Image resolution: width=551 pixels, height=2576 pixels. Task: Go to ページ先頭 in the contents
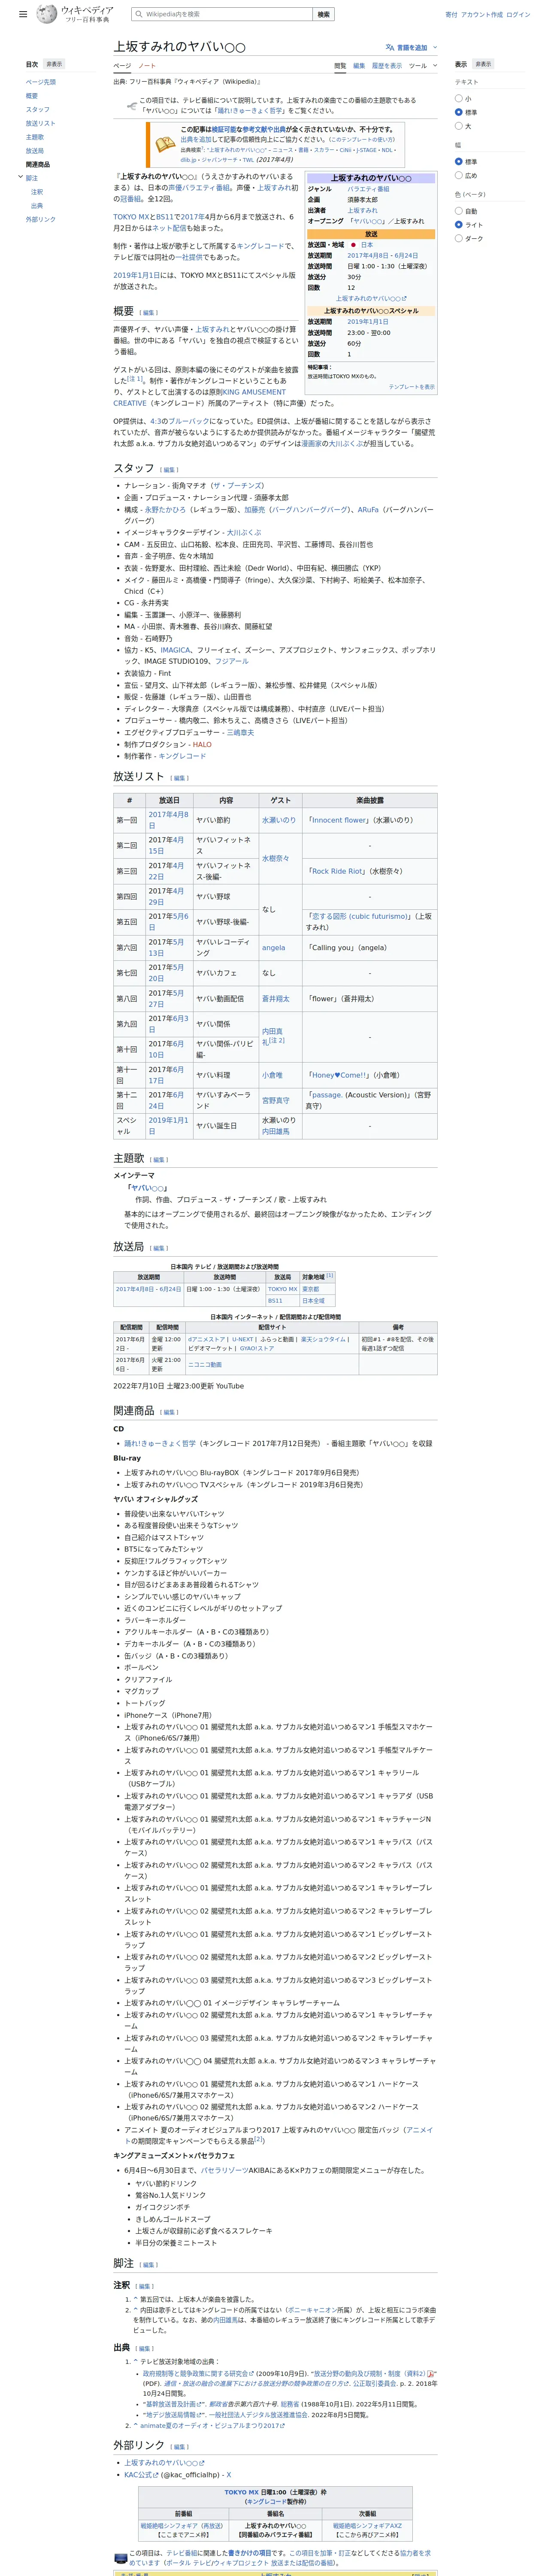(41, 82)
